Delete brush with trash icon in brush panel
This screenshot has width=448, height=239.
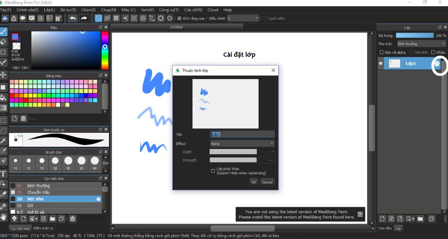(x=73, y=219)
